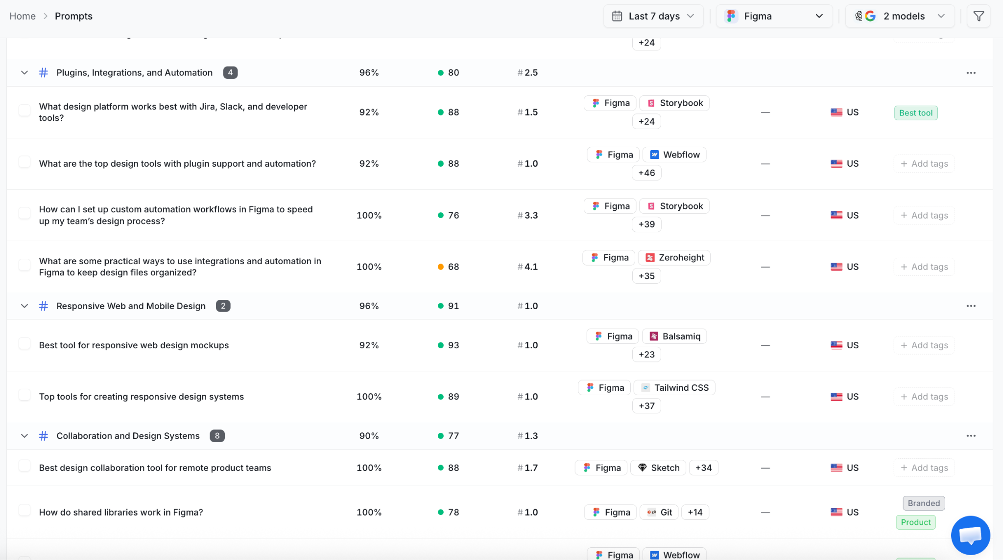Open more options for Plugins, Integrations, and Automation
Screen dimensions: 1003x560
(971, 73)
